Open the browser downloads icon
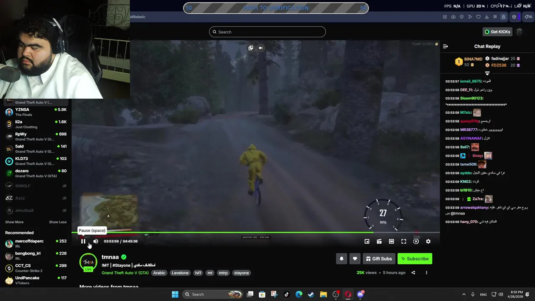Viewport: 535px width, 301px height. pos(487,17)
